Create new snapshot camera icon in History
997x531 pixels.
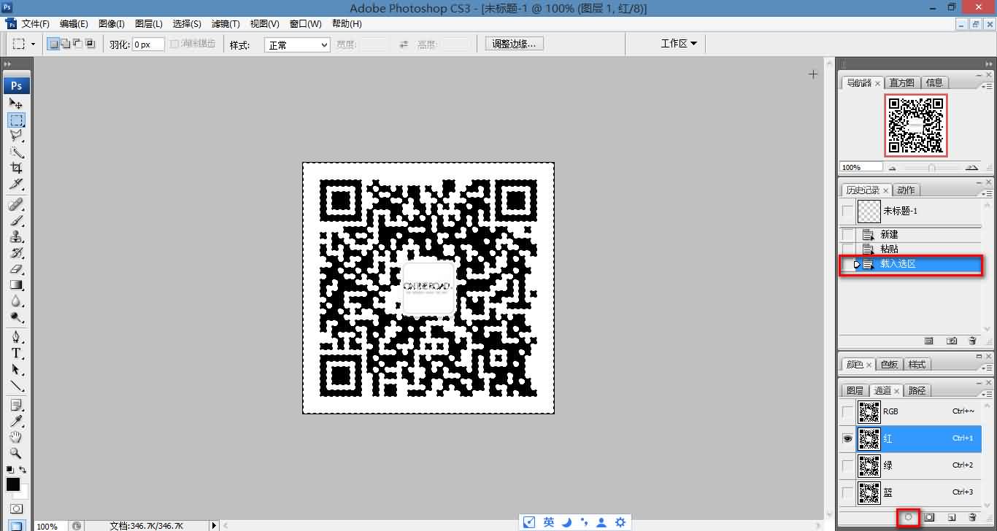click(952, 341)
